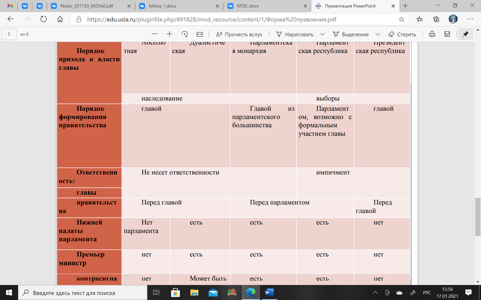This screenshot has width=481, height=300.
Task: Close the lektsia_1.docx tab
Action: (x=217, y=6)
